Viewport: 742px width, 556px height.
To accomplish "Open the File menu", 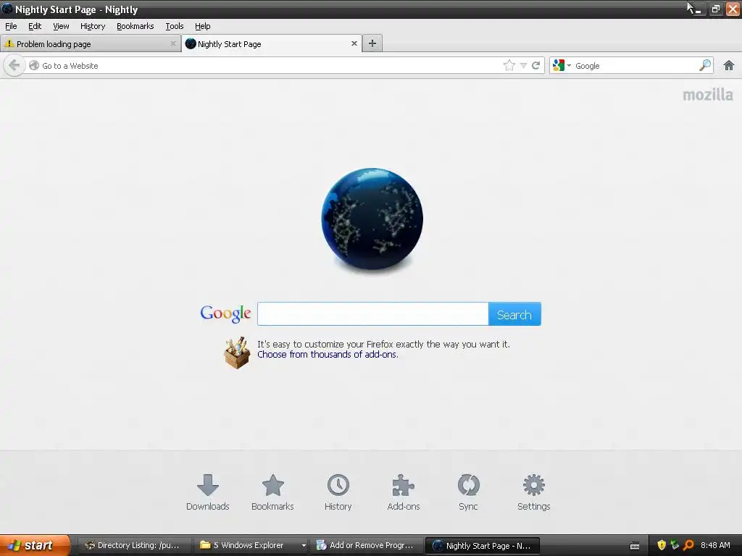I will coord(11,26).
